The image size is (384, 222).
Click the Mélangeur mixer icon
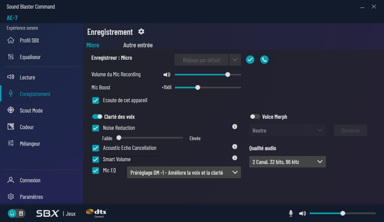(11, 143)
